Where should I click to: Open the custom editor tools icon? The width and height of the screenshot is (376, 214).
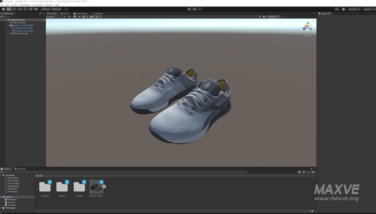point(36,9)
